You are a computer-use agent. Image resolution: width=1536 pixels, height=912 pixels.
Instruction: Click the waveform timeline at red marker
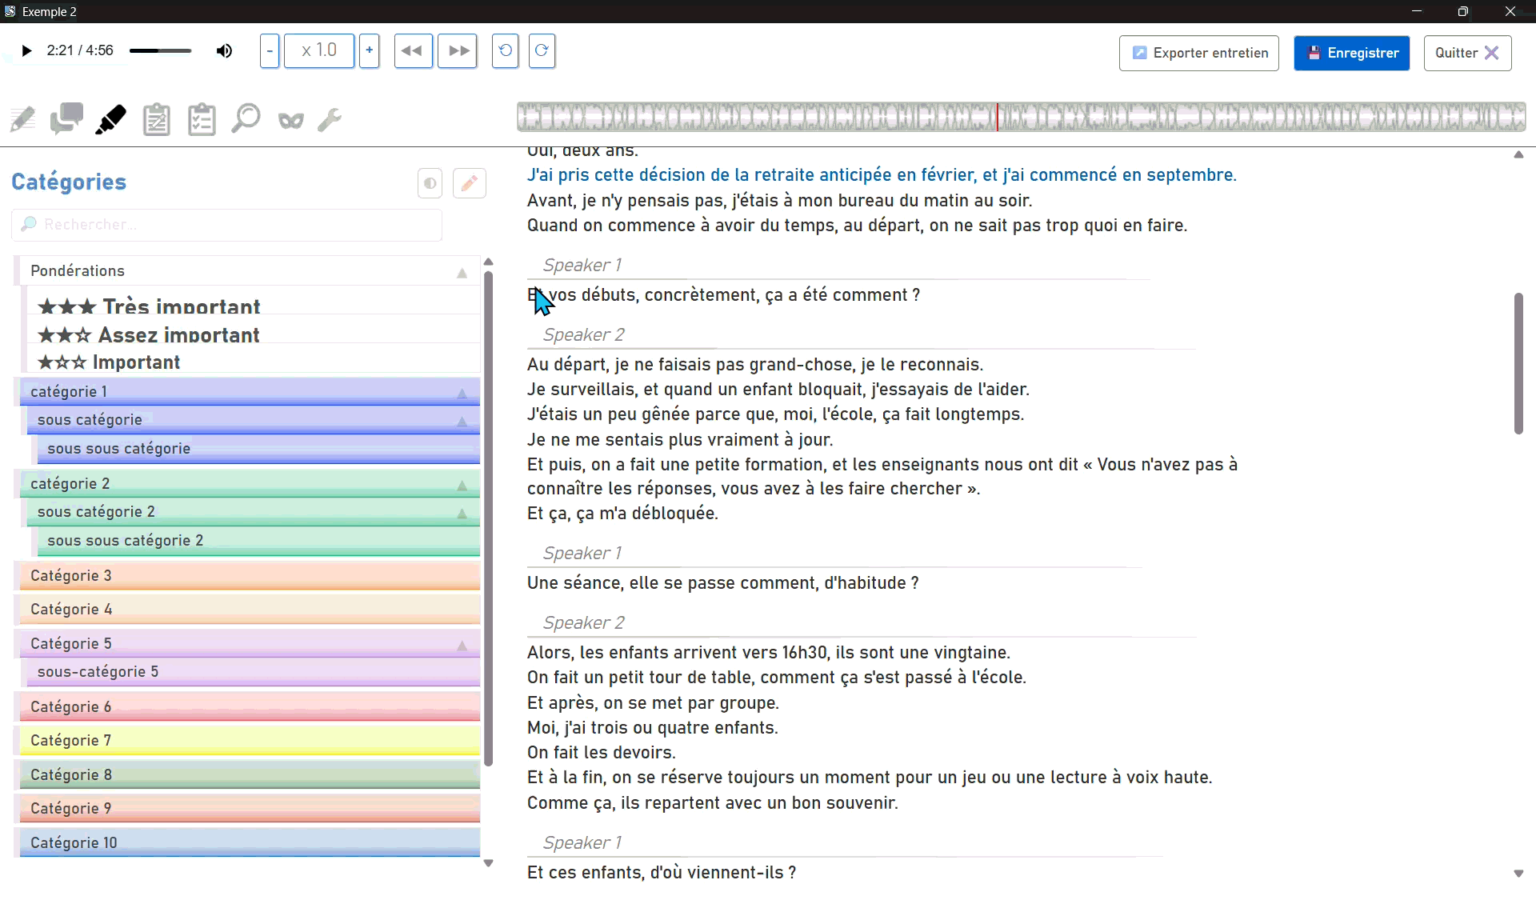pyautogui.click(x=997, y=117)
